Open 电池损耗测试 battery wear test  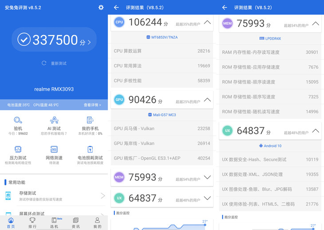pos(90,150)
